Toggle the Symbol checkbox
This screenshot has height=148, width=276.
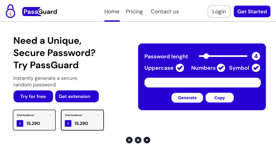pos(256,68)
